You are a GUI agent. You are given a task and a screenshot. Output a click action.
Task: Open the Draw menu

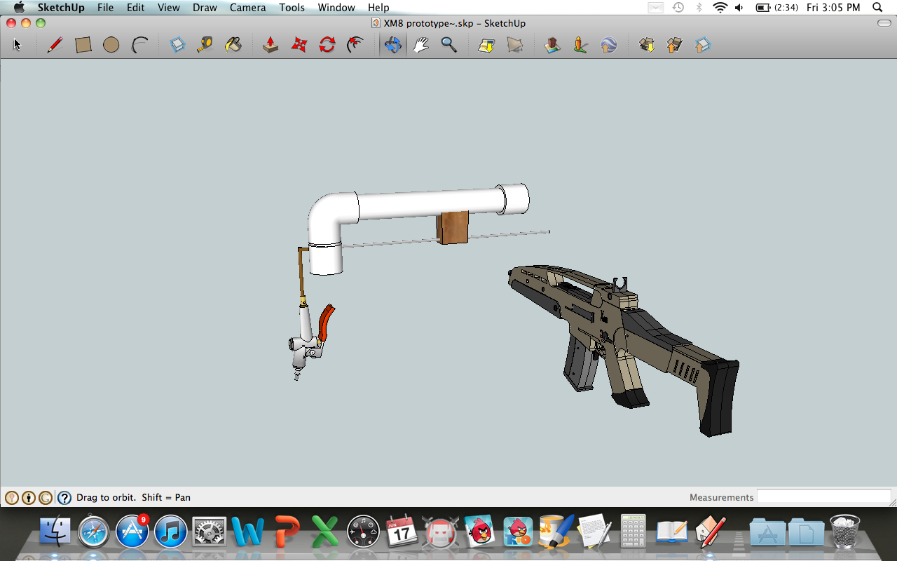point(205,8)
